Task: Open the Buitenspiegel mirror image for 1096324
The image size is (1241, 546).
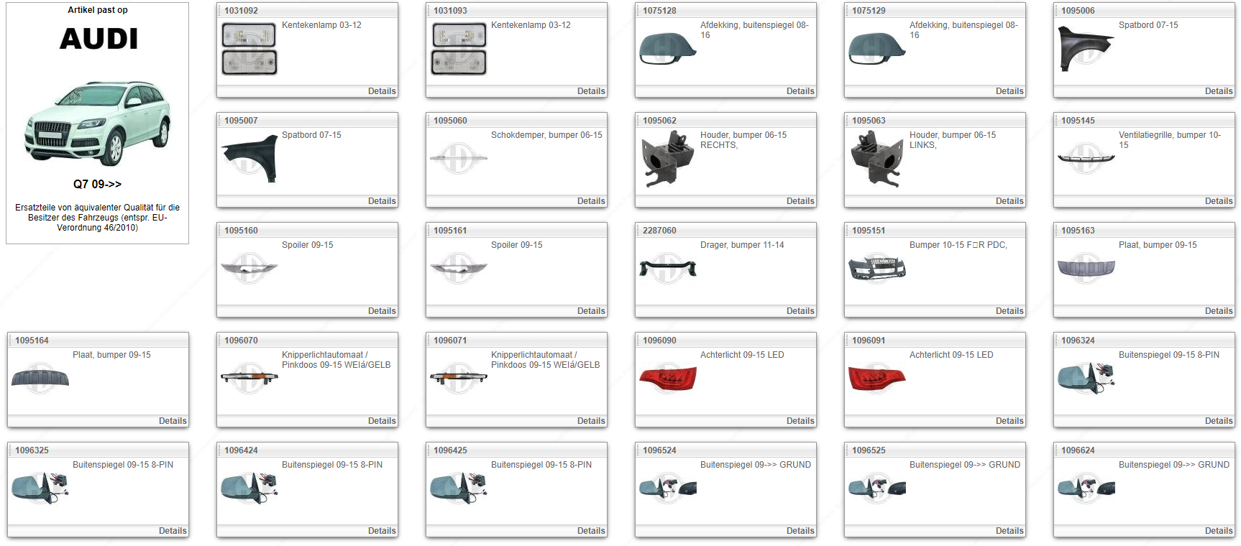Action: tap(1086, 379)
